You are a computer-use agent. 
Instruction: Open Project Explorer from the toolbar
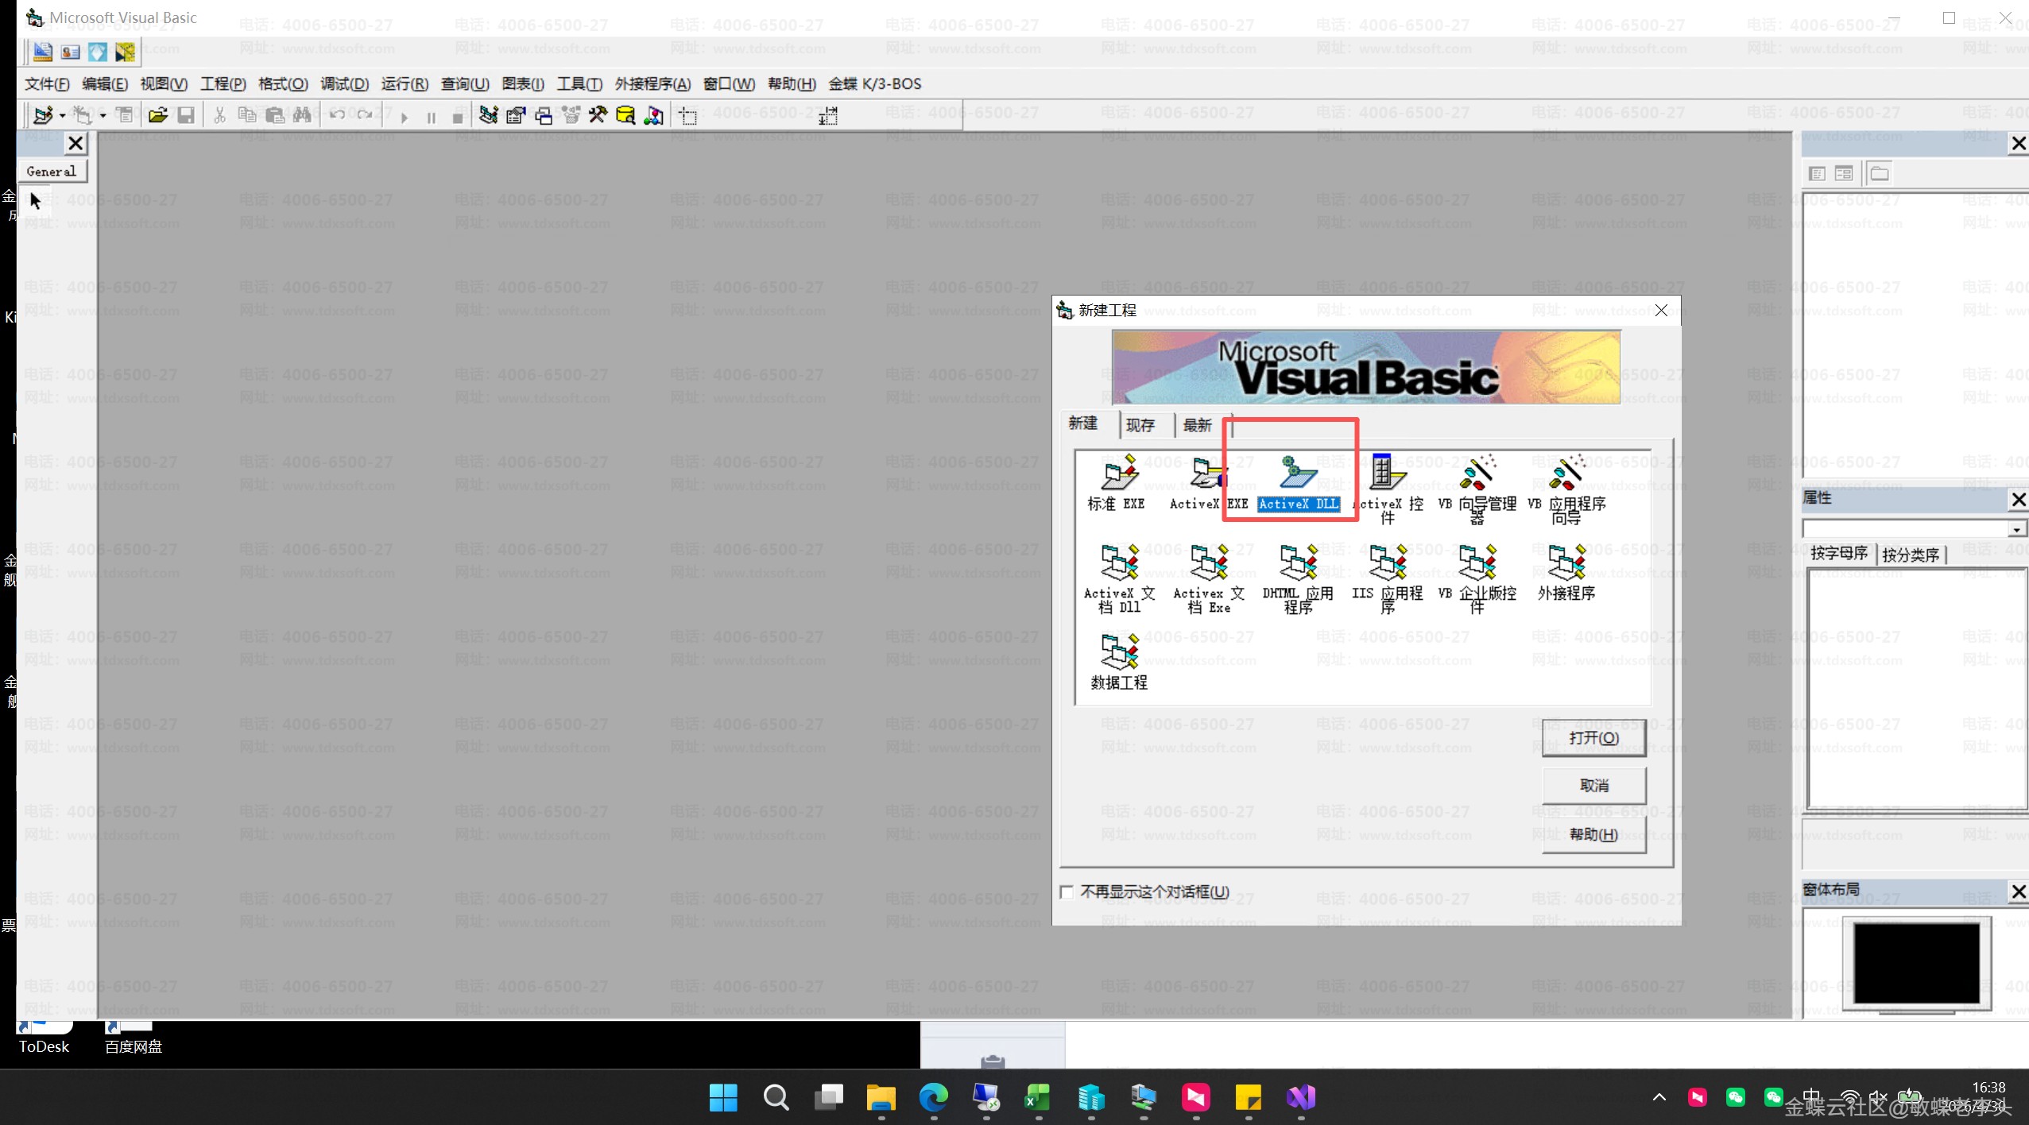click(488, 116)
